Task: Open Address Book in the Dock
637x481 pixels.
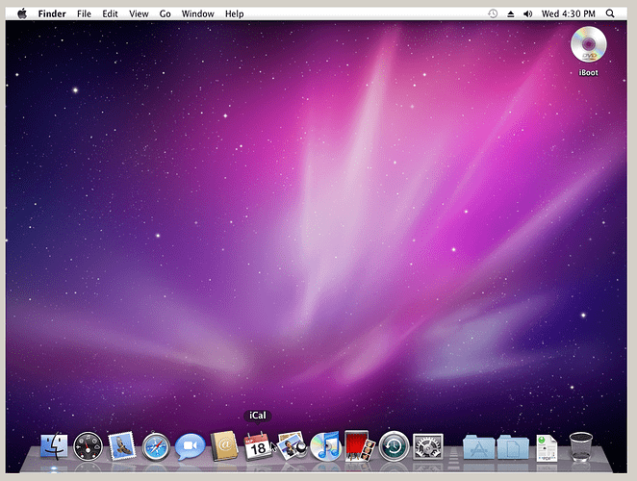Action: 224,445
